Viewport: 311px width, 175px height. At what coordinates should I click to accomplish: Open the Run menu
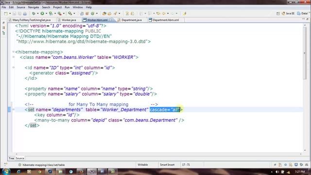(x=67, y=7)
